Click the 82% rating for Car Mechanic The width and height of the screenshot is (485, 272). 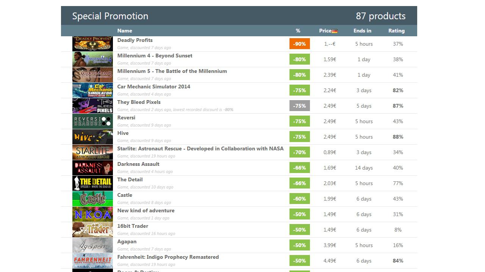click(398, 90)
